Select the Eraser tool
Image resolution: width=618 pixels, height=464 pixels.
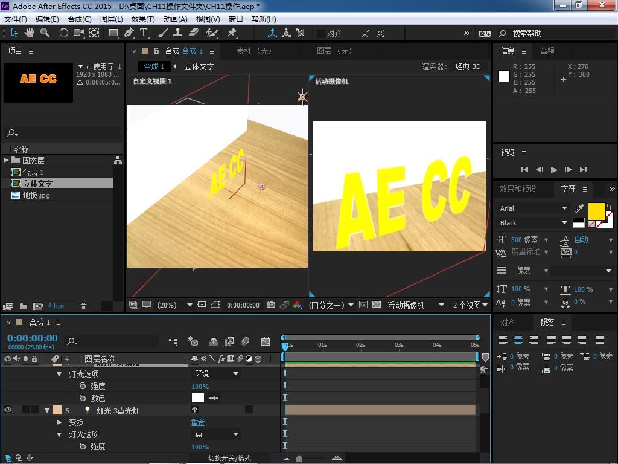point(194,33)
